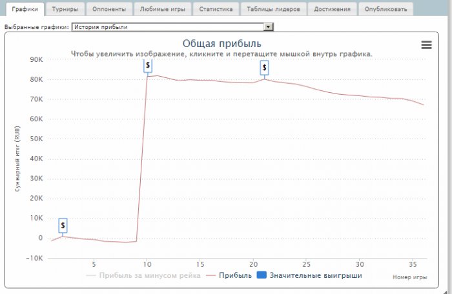Screen dimensions: 452x294
Task: Click the chart title Общая прибыль
Action: point(221,43)
